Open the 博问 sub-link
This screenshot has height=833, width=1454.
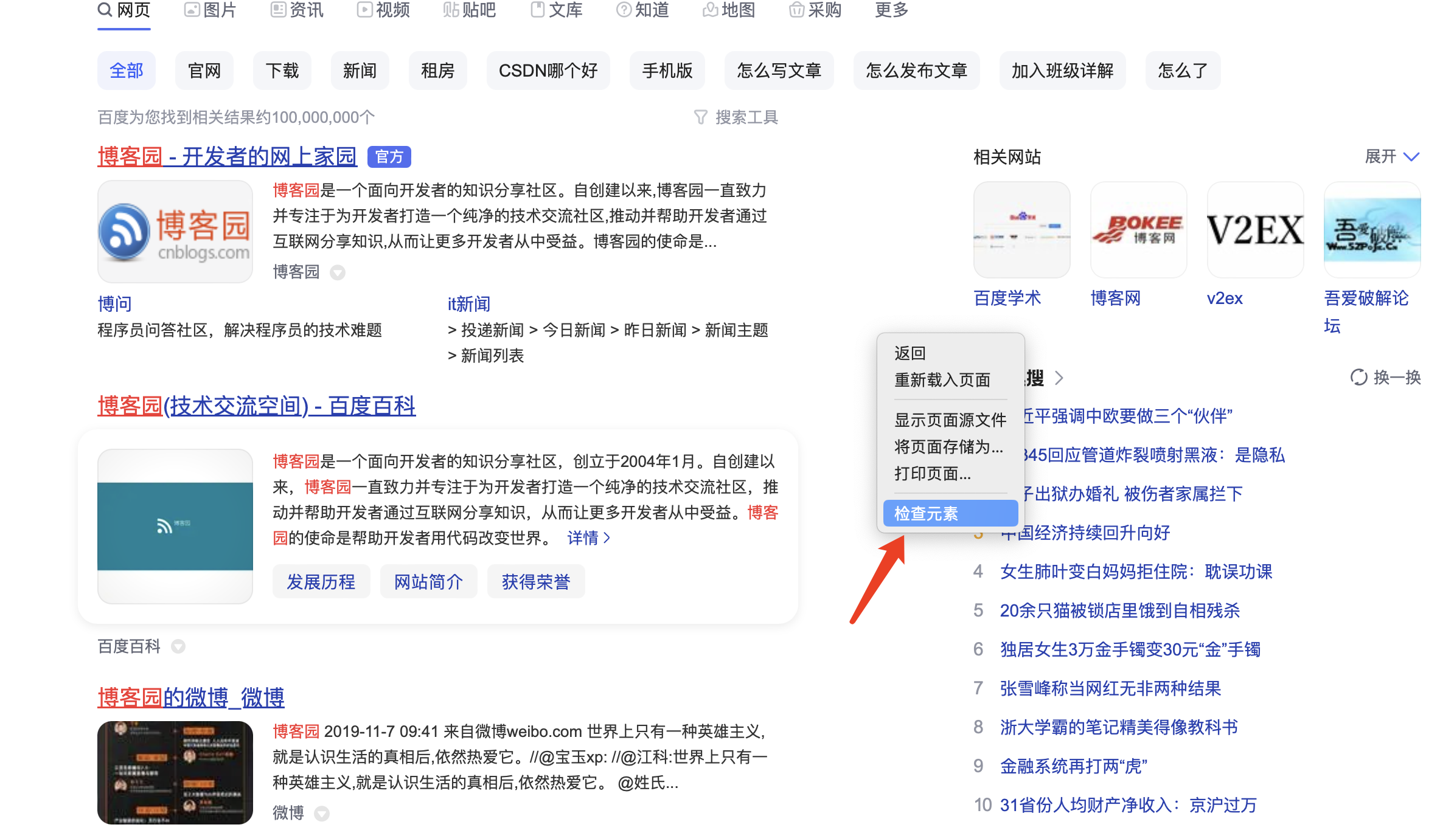coord(115,303)
